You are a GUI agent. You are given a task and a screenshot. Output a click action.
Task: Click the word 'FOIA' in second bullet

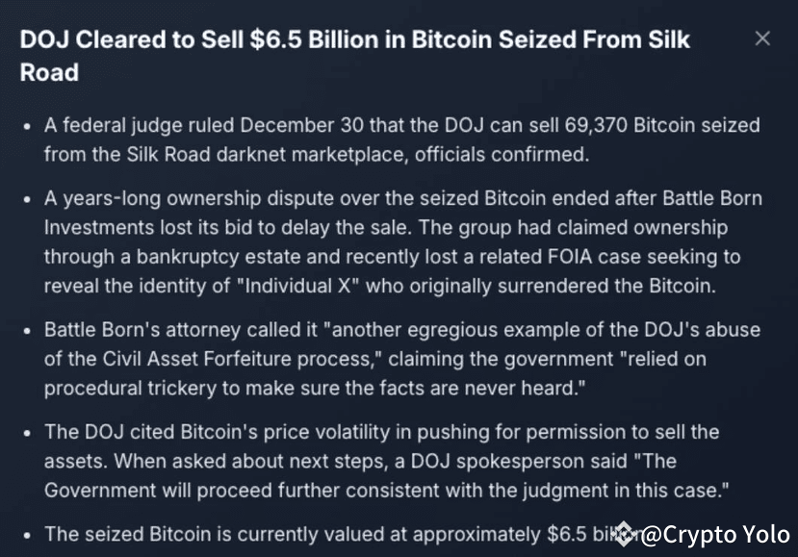[x=570, y=257]
